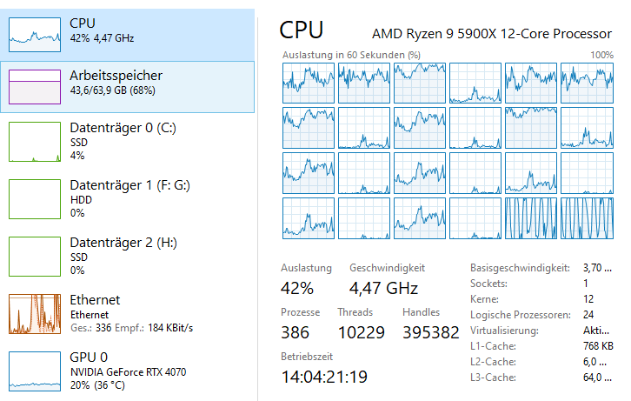
Task: Click the AMD Ryzen 9 5900X processor name
Action: point(492,34)
